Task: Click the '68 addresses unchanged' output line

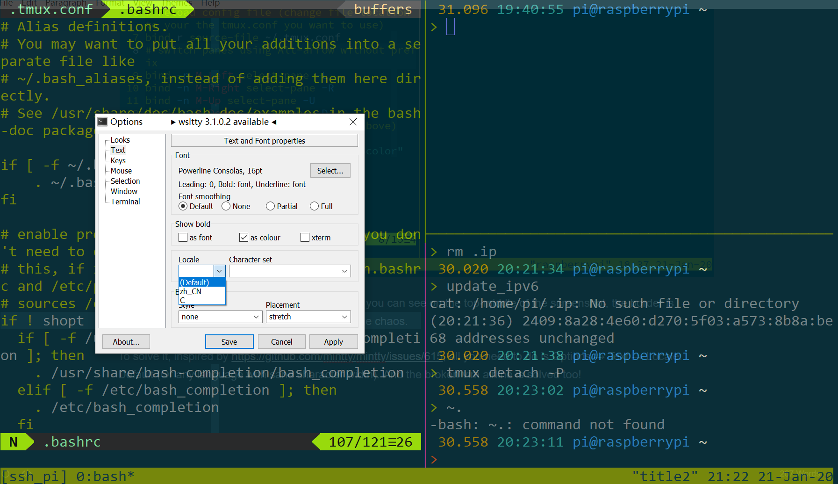Action: (522, 338)
